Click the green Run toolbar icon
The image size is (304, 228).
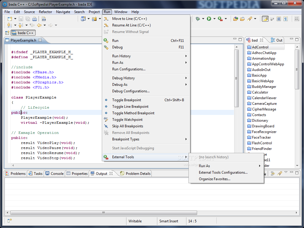[209, 19]
